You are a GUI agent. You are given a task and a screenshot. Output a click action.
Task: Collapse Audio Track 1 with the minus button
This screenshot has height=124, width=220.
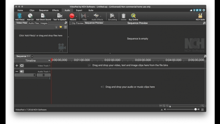click(17, 71)
